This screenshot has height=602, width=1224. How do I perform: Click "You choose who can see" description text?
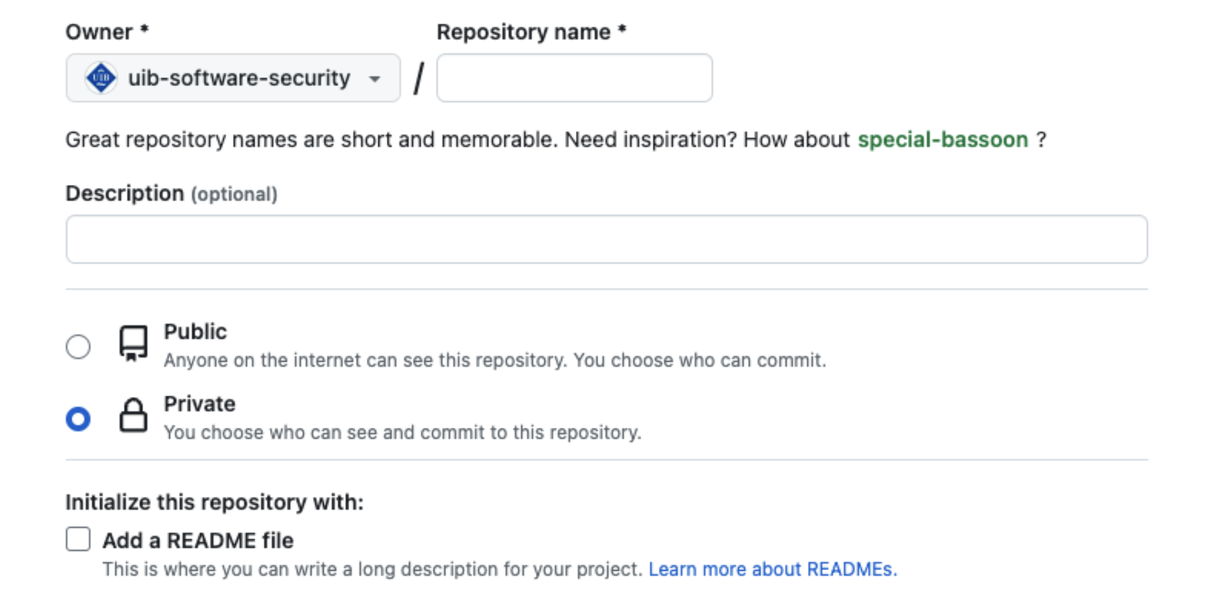tap(402, 433)
